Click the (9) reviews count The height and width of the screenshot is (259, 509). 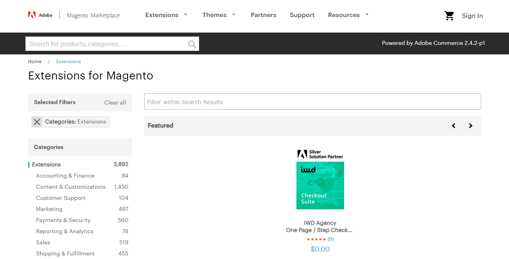(331, 239)
